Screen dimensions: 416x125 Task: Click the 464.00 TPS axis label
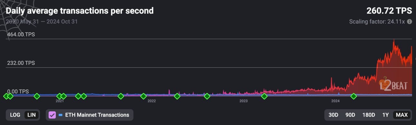point(21,34)
